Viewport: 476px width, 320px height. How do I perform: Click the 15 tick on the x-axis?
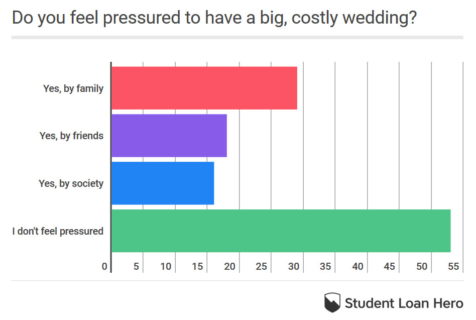(198, 266)
